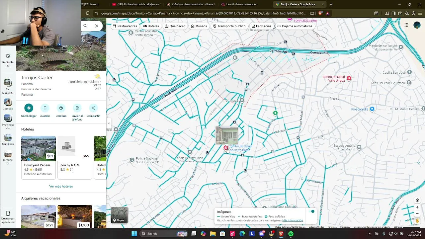Open File Explorer from the taskbar
This screenshot has width=425, height=239.
(x=213, y=234)
